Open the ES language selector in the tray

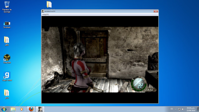pyautogui.click(x=172, y=109)
